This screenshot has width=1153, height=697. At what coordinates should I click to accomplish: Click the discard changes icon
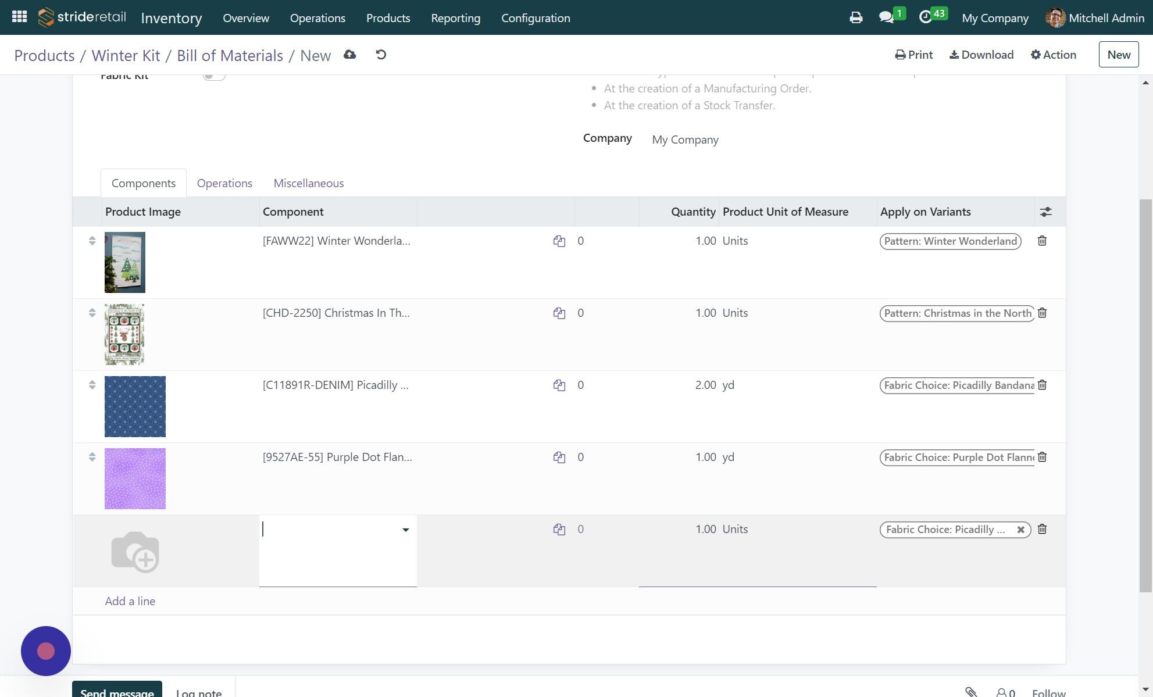381,55
